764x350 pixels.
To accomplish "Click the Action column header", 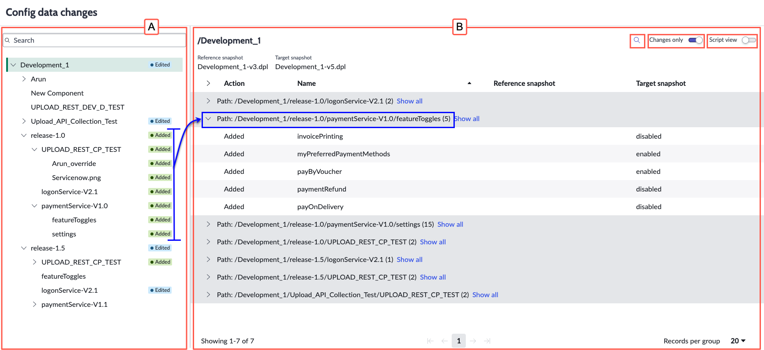I will pyautogui.click(x=234, y=83).
